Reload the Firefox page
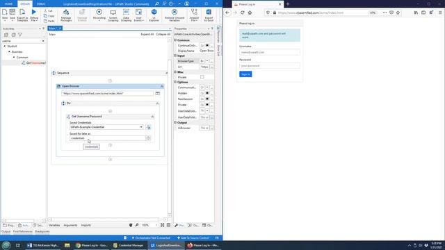Screen dimensions: 445x250 point(243,12)
